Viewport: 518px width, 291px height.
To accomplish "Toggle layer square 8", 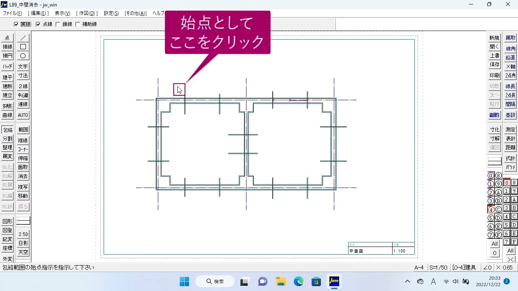I will [x=514, y=183].
